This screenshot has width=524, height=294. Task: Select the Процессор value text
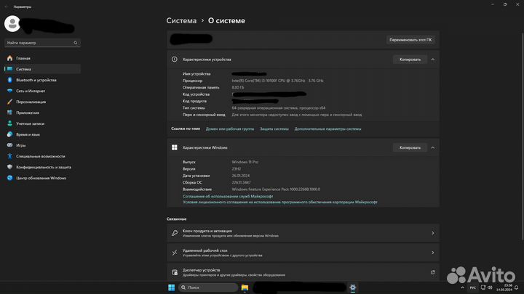277,81
